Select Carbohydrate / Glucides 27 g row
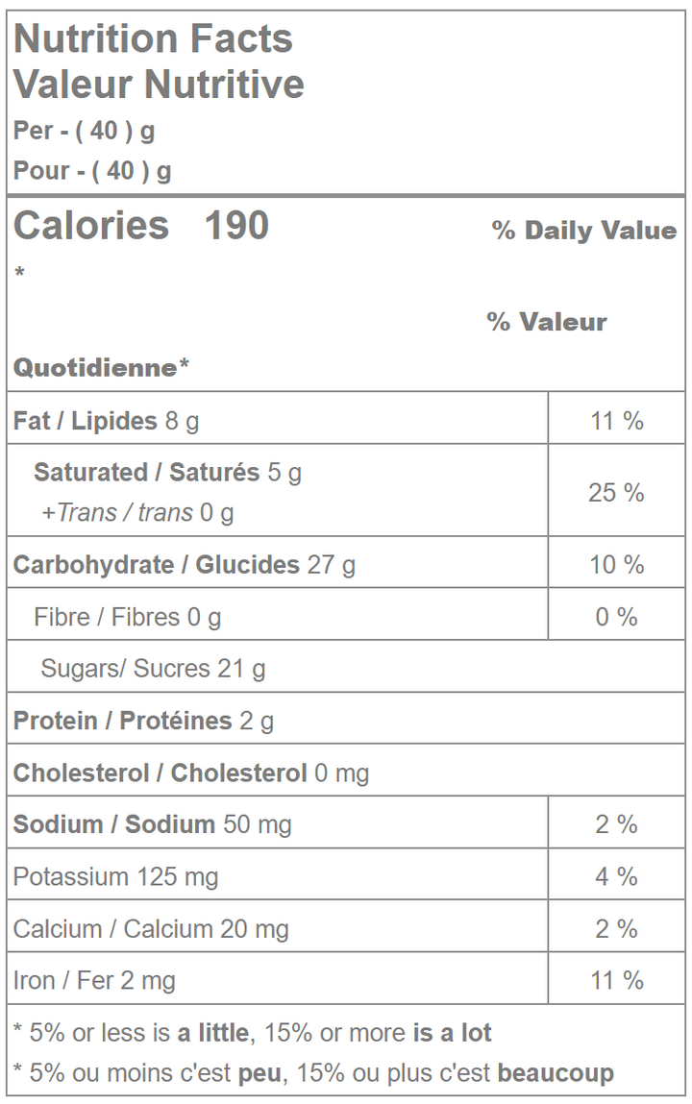 pyautogui.click(x=184, y=565)
